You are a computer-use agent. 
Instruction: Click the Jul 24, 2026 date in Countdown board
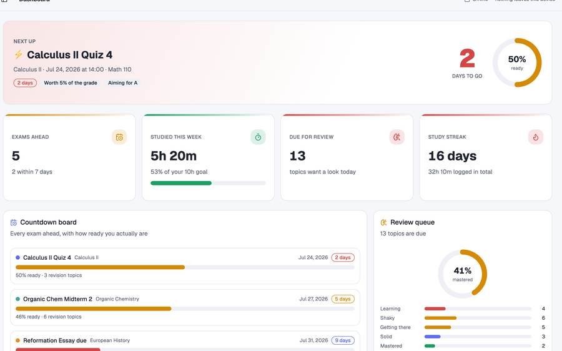click(313, 257)
